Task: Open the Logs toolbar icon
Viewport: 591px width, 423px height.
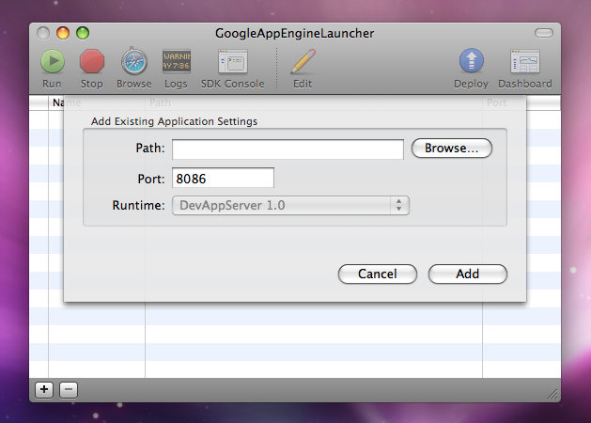Action: pyautogui.click(x=177, y=61)
